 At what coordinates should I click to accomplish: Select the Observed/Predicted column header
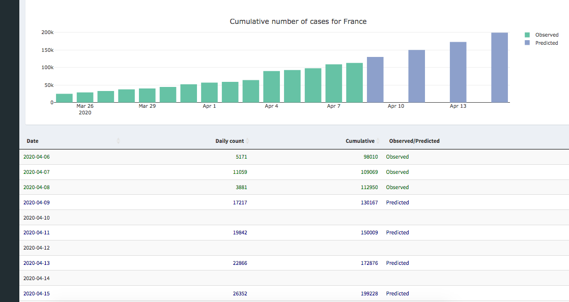[414, 141]
